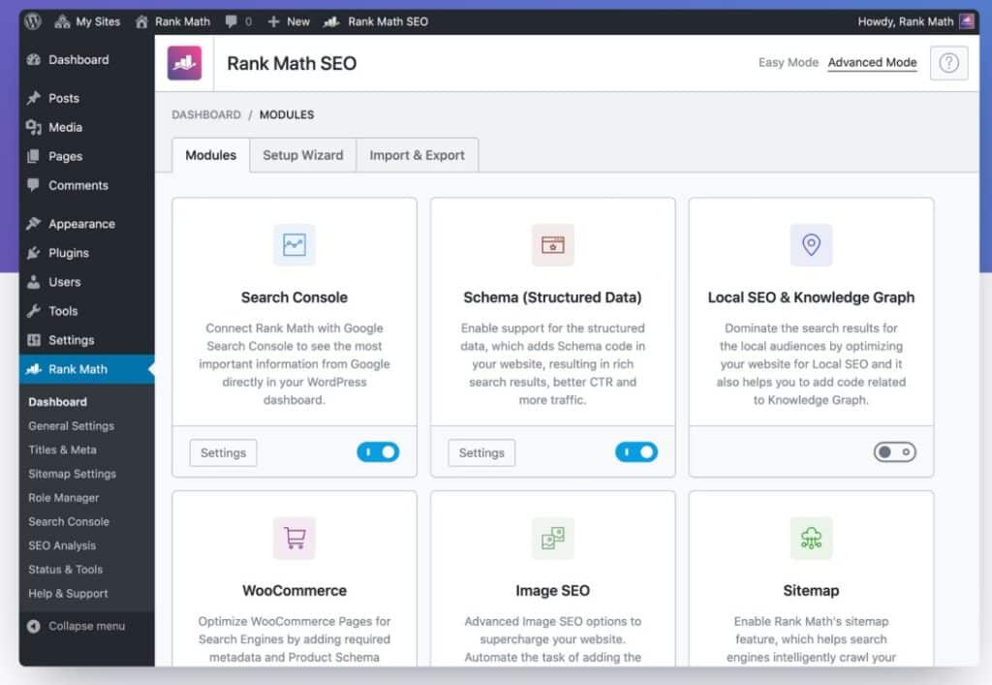Select the Import & Export tab
Screen dimensions: 992x685
point(417,155)
